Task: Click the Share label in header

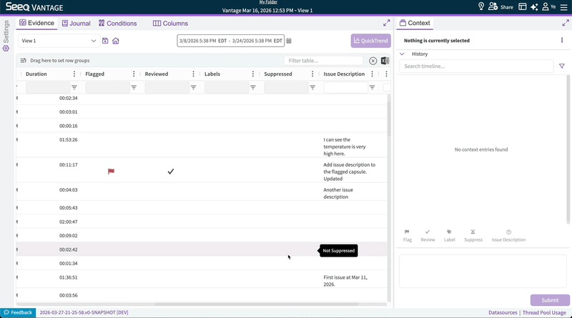Action: [x=507, y=7]
